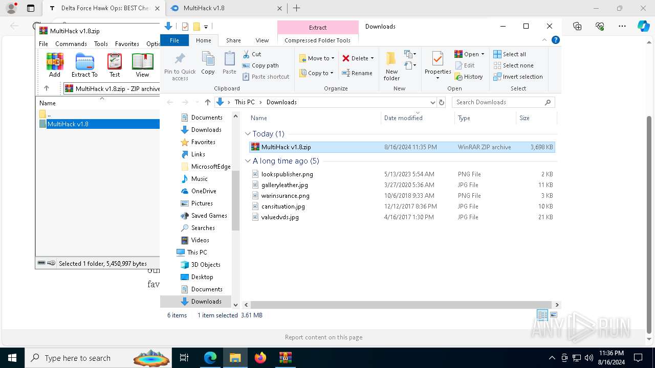Open the Home ribbon tab
Viewport: 655px width, 368px height.
click(203, 40)
